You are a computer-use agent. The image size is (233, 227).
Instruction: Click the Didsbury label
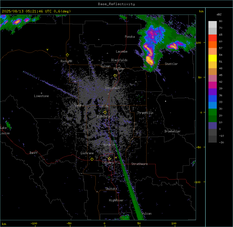tap(104, 116)
